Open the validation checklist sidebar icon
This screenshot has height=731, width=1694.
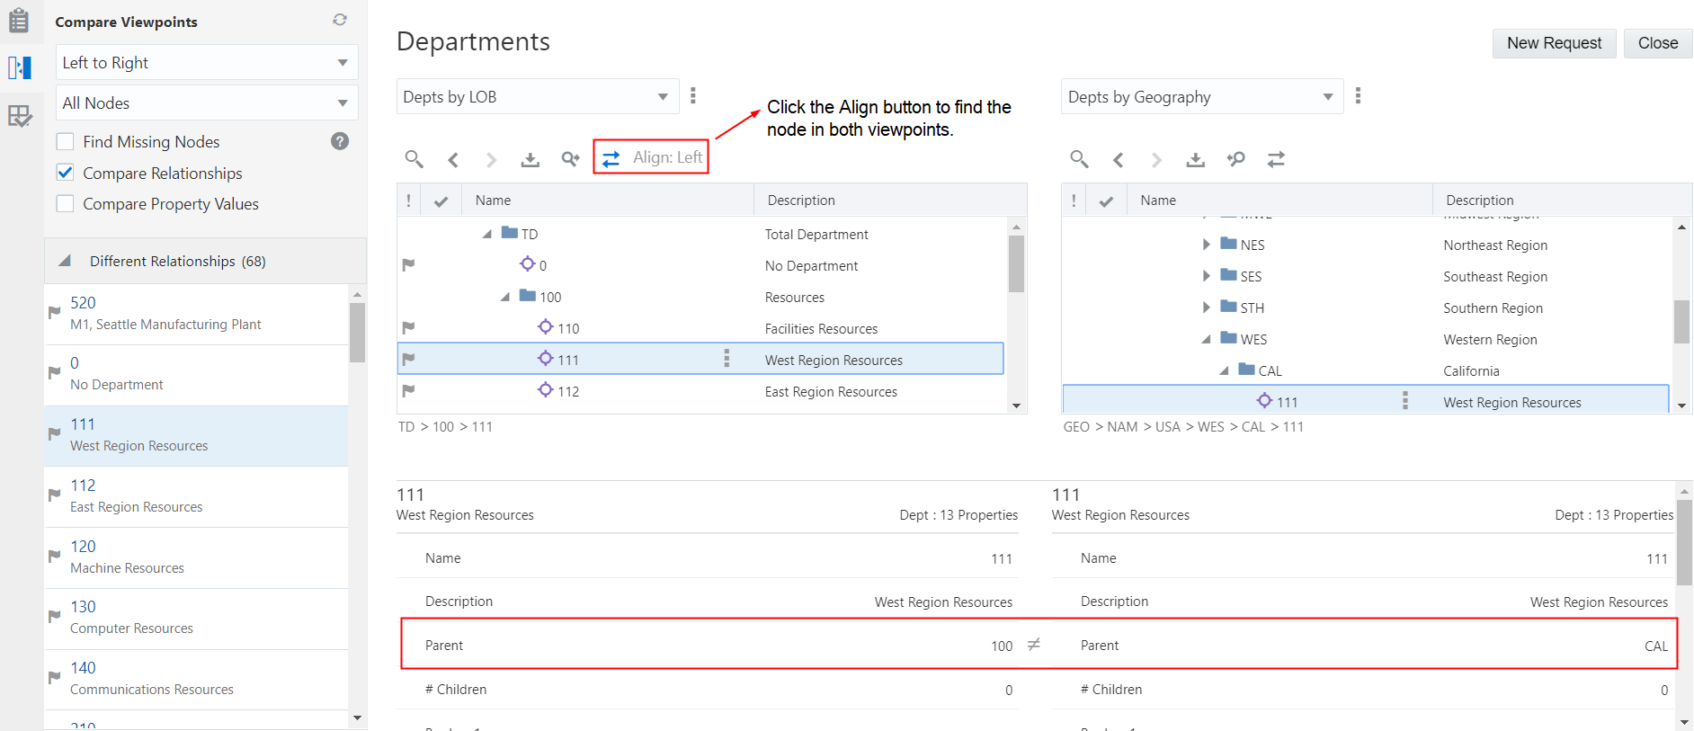tap(19, 116)
